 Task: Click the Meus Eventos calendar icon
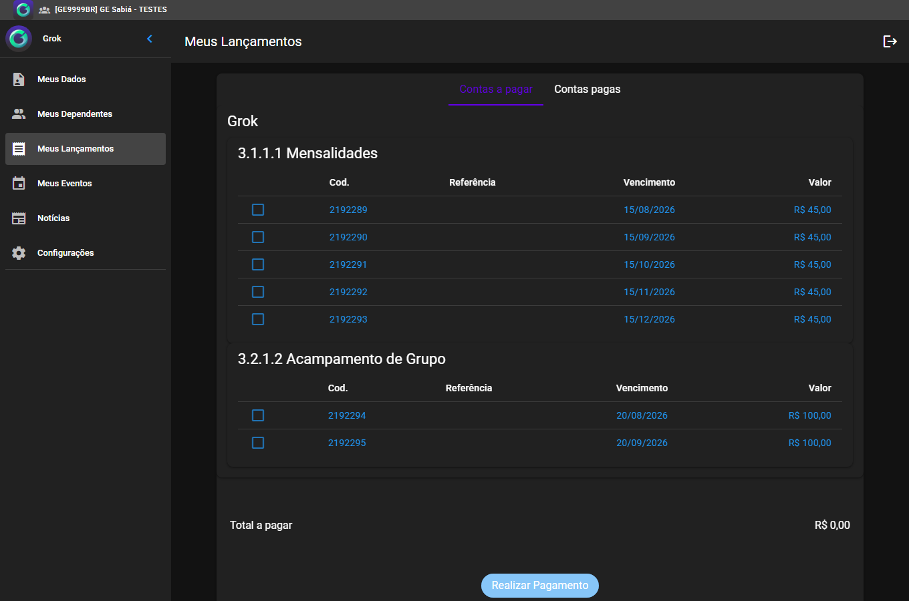[19, 184]
